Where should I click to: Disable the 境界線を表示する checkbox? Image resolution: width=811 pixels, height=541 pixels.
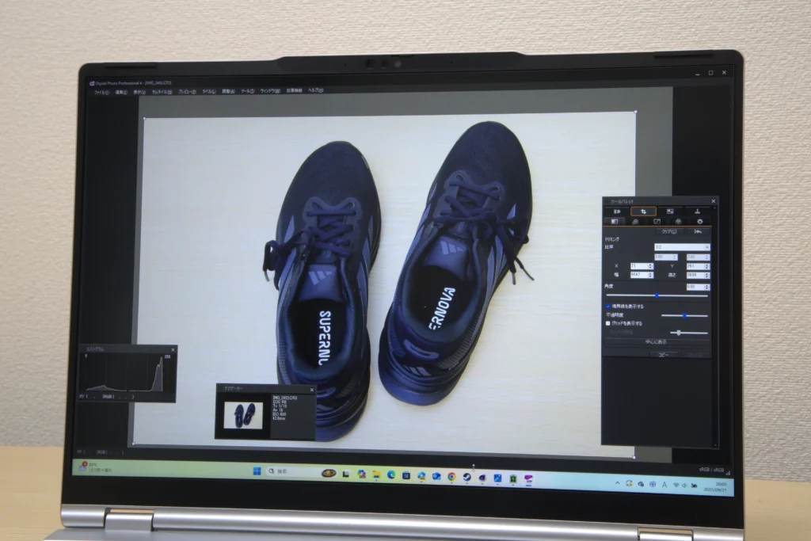pyautogui.click(x=608, y=306)
